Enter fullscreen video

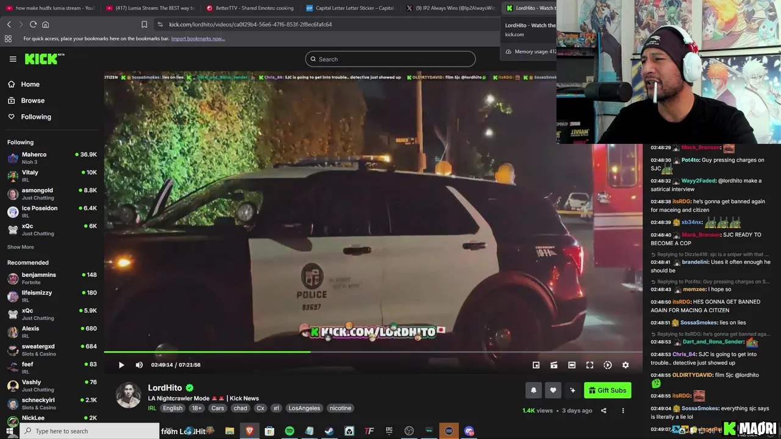point(589,365)
